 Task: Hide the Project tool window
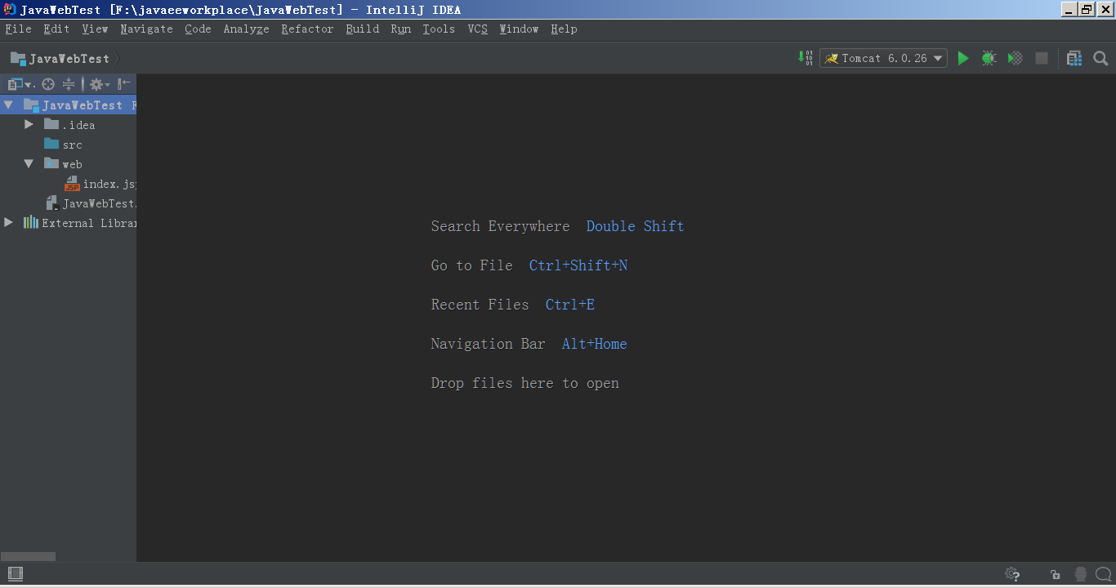click(x=124, y=84)
